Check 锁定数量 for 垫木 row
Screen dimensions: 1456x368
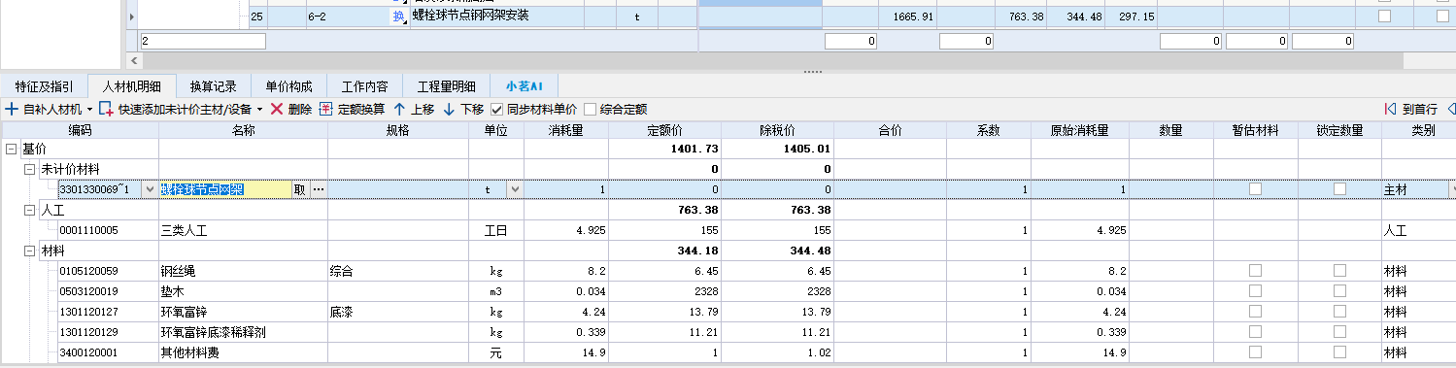[1339, 291]
